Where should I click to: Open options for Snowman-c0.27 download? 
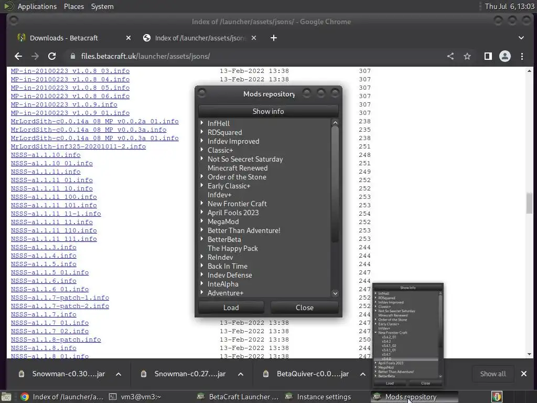(x=241, y=374)
